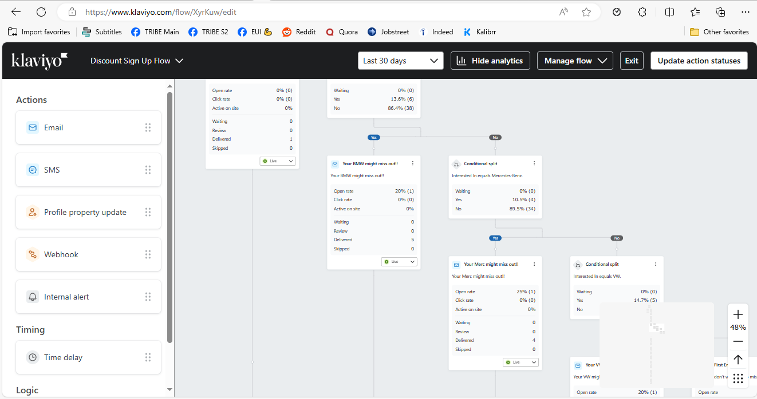Click the drag handle on the Email row
Image resolution: width=757 pixels, height=399 pixels.
[148, 127]
